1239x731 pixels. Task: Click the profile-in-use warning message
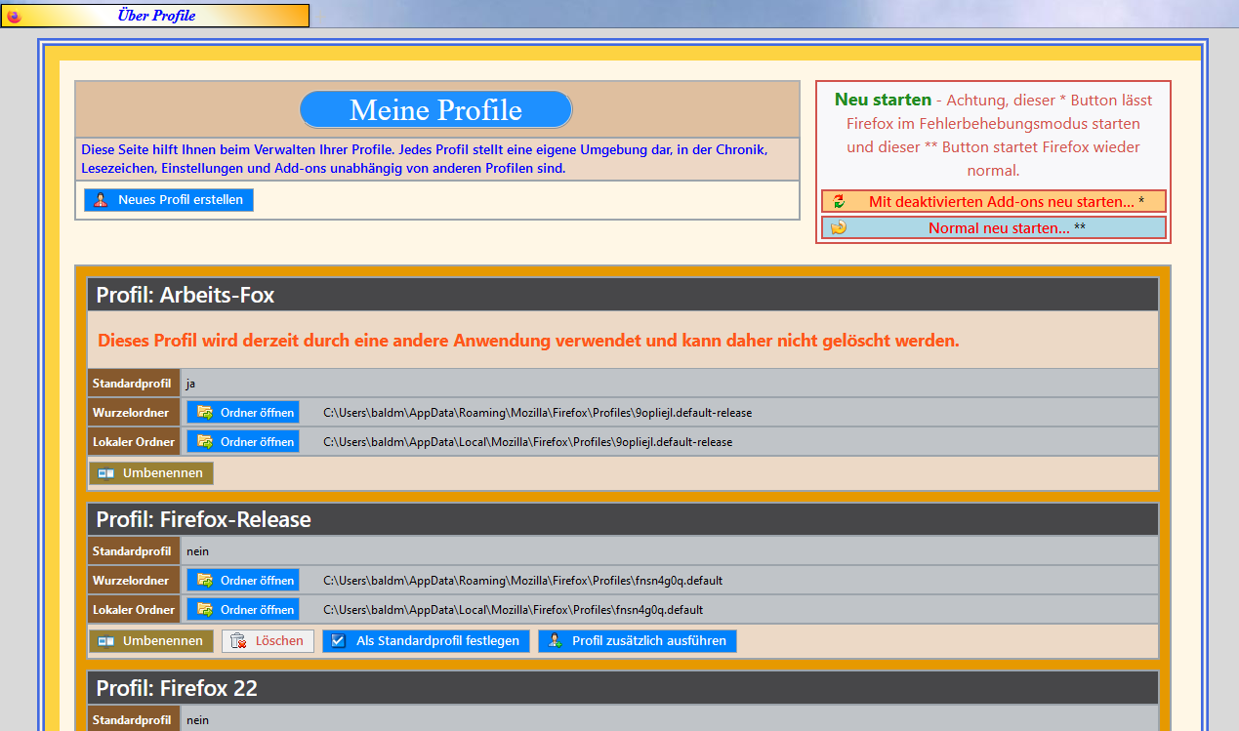(528, 341)
